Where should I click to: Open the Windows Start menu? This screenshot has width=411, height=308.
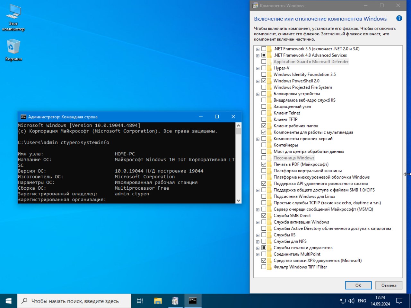(9, 301)
